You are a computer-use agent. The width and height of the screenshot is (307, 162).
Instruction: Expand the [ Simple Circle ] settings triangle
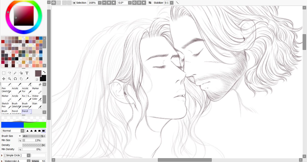(x=2, y=155)
